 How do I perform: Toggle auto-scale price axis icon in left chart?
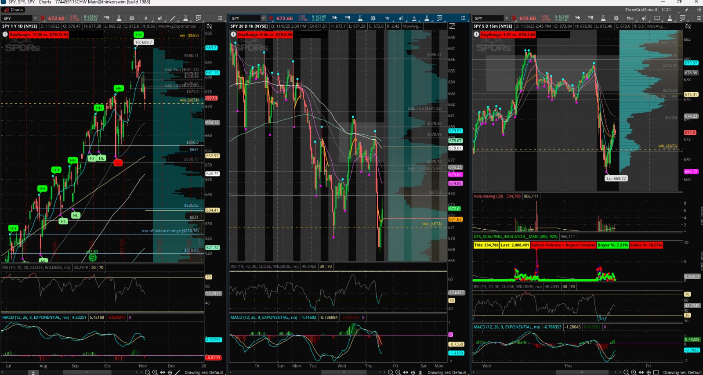pos(208,26)
